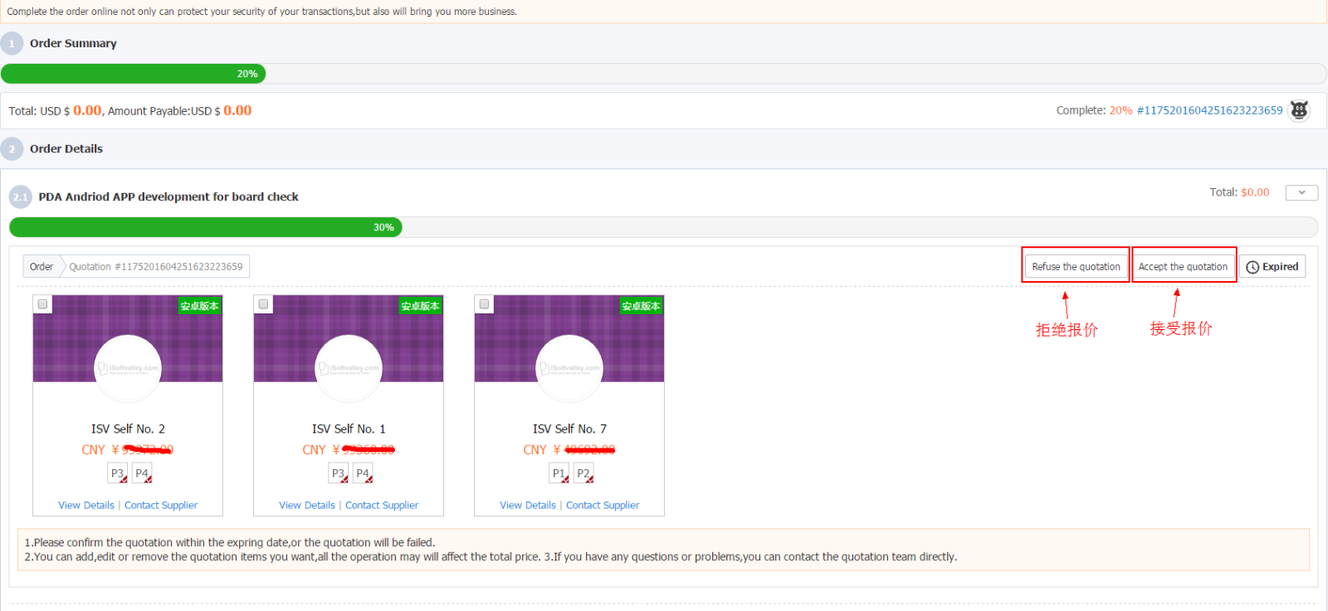Click the Expired clock button

tap(1272, 267)
